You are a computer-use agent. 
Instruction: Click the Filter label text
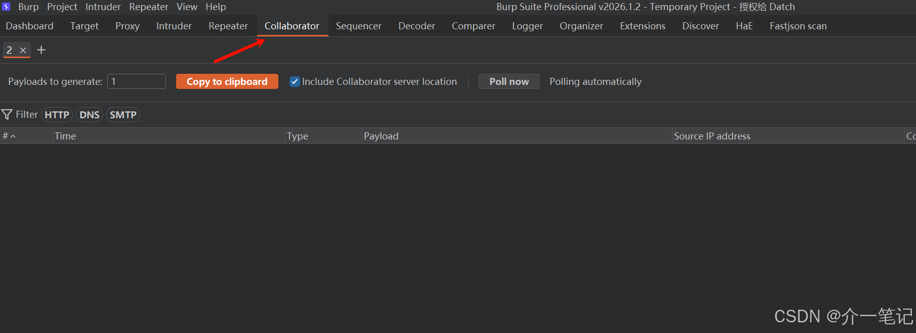pyautogui.click(x=27, y=114)
